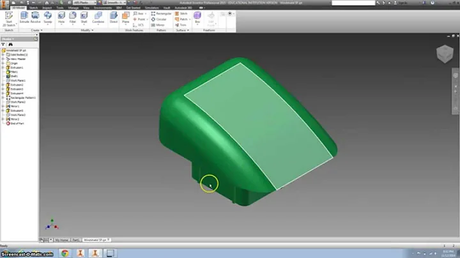Viewport: 460px width, 258px height.
Task: Click the Axis work feature tool
Action: click(139, 13)
